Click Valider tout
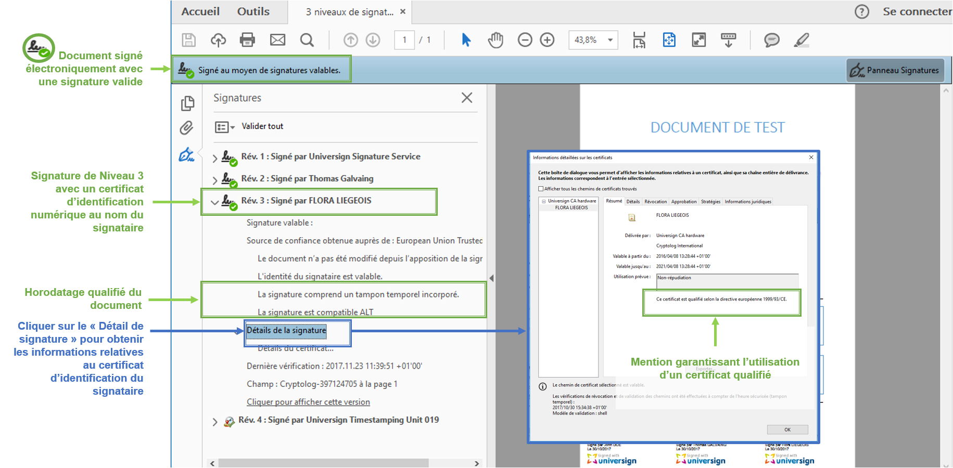 262,126
